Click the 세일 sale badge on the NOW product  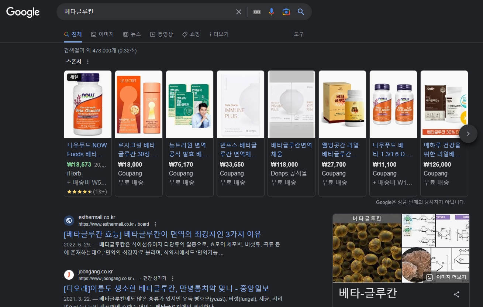74,77
